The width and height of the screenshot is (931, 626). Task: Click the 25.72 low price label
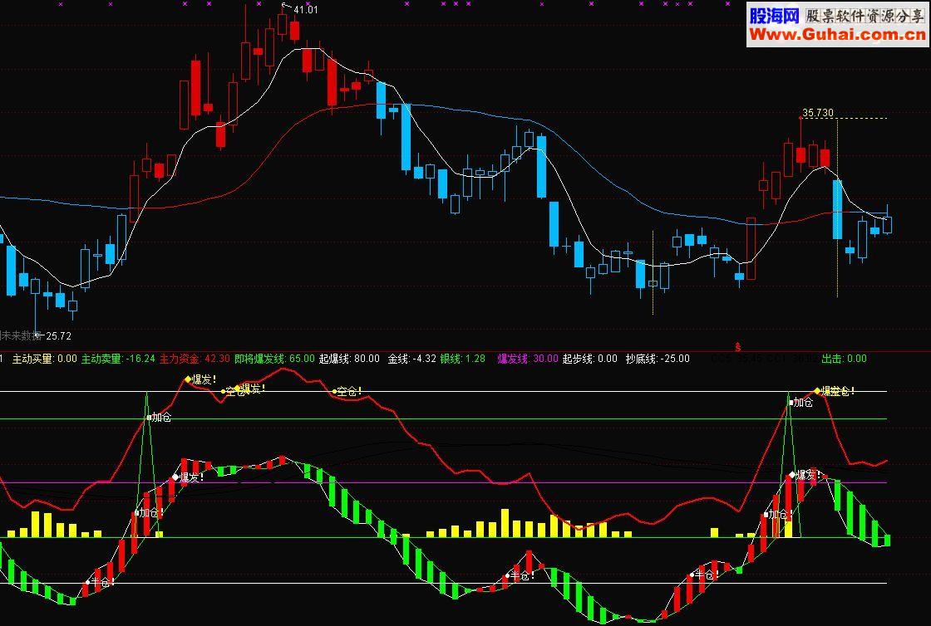click(x=58, y=336)
